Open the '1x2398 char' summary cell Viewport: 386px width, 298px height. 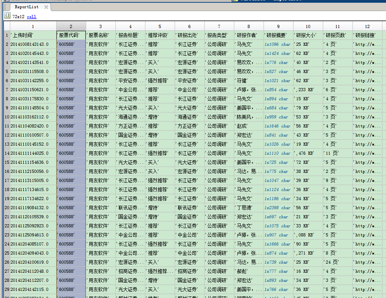coord(278,208)
